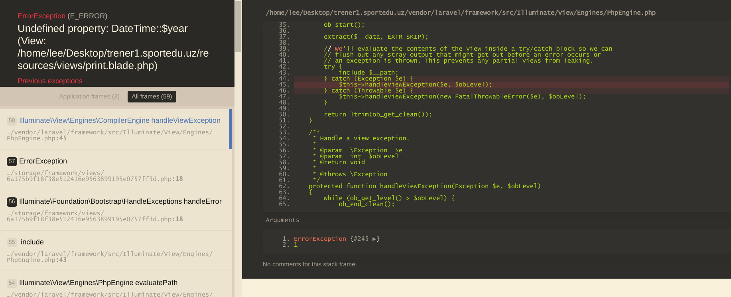Screen dimensions: 731x297
Task: Click the Arguments section heading
Action: pyautogui.click(x=282, y=220)
